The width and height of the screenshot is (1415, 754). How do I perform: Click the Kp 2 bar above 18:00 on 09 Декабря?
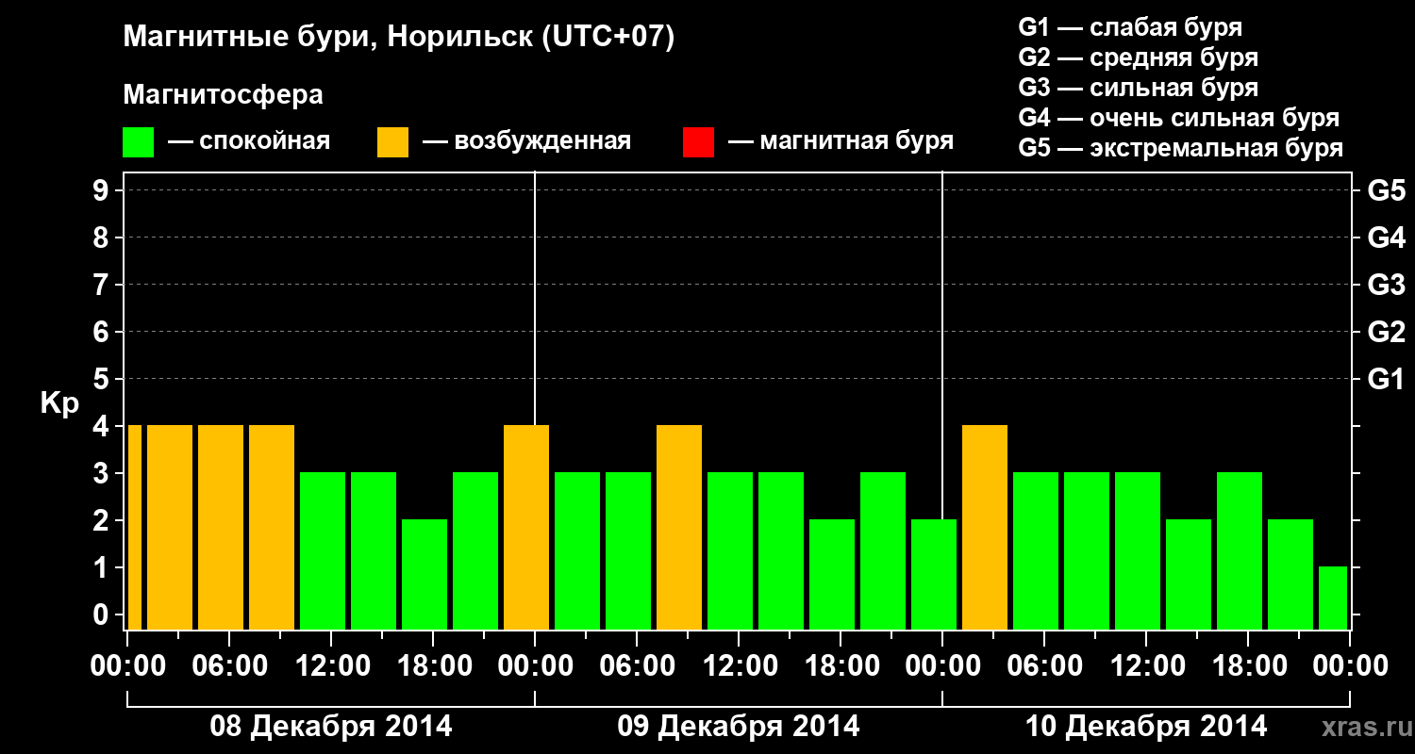coord(832,575)
